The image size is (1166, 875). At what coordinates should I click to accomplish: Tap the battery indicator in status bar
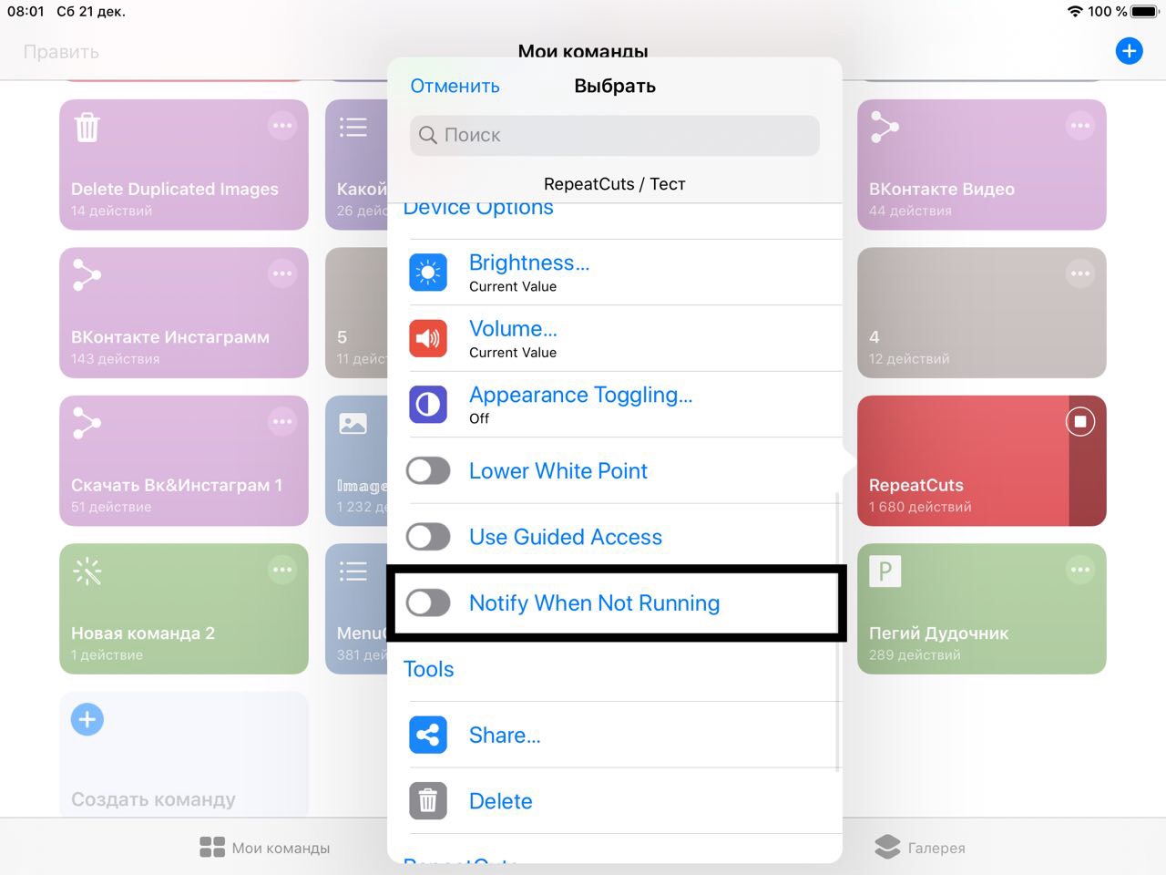pos(1144,12)
